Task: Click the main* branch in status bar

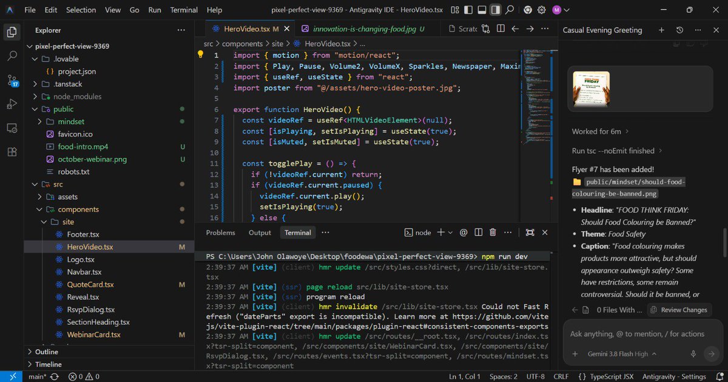Action: point(37,377)
